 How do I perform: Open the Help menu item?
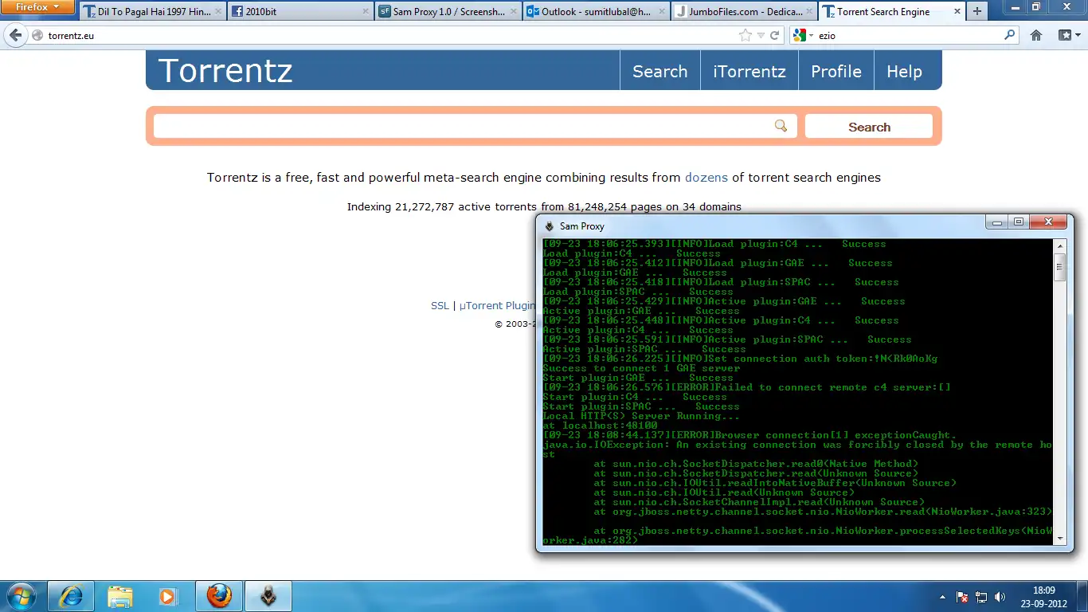coord(904,71)
